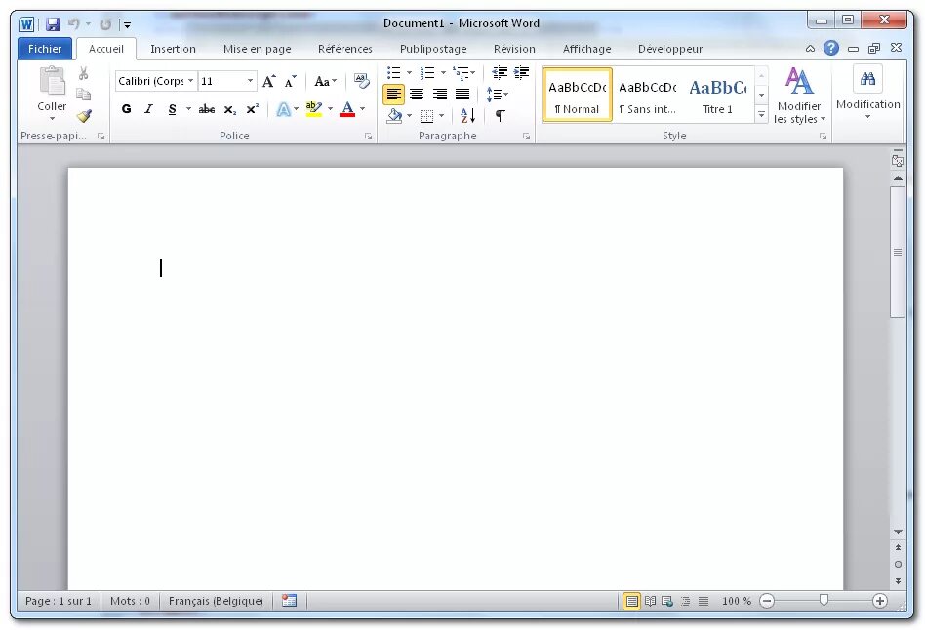This screenshot has width=925, height=630.
Task: Adjust the zoom slider handle
Action: (x=824, y=600)
